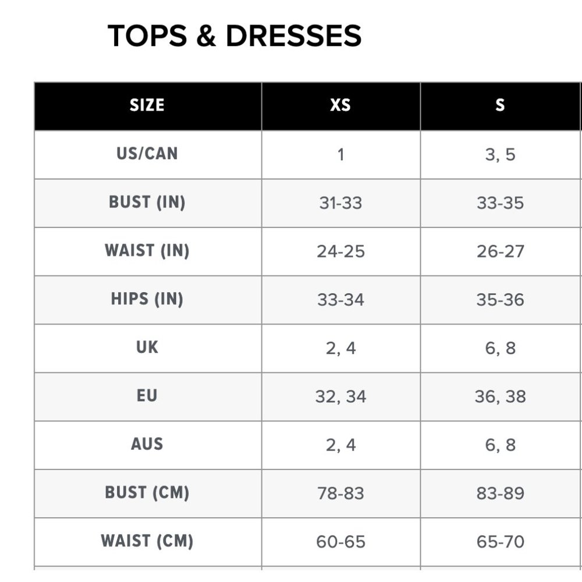This screenshot has width=582, height=582.
Task: Click the TOPS & DRESSES heading
Action: (x=234, y=36)
